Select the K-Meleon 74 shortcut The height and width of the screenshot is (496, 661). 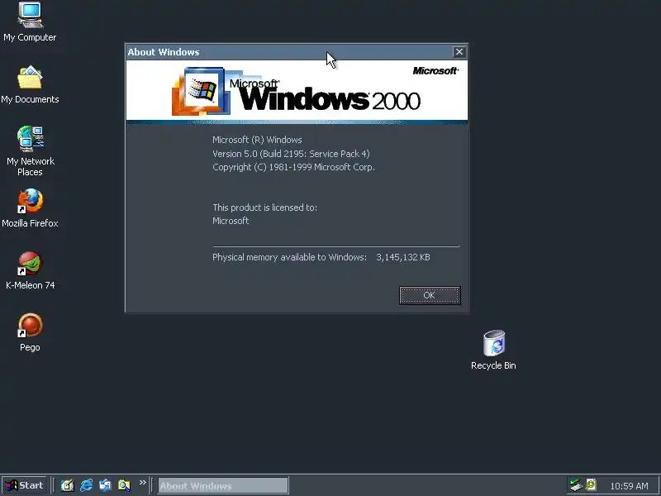tap(30, 270)
